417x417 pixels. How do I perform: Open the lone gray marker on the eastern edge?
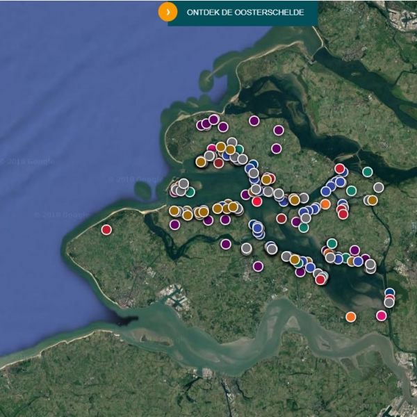click(x=378, y=187)
